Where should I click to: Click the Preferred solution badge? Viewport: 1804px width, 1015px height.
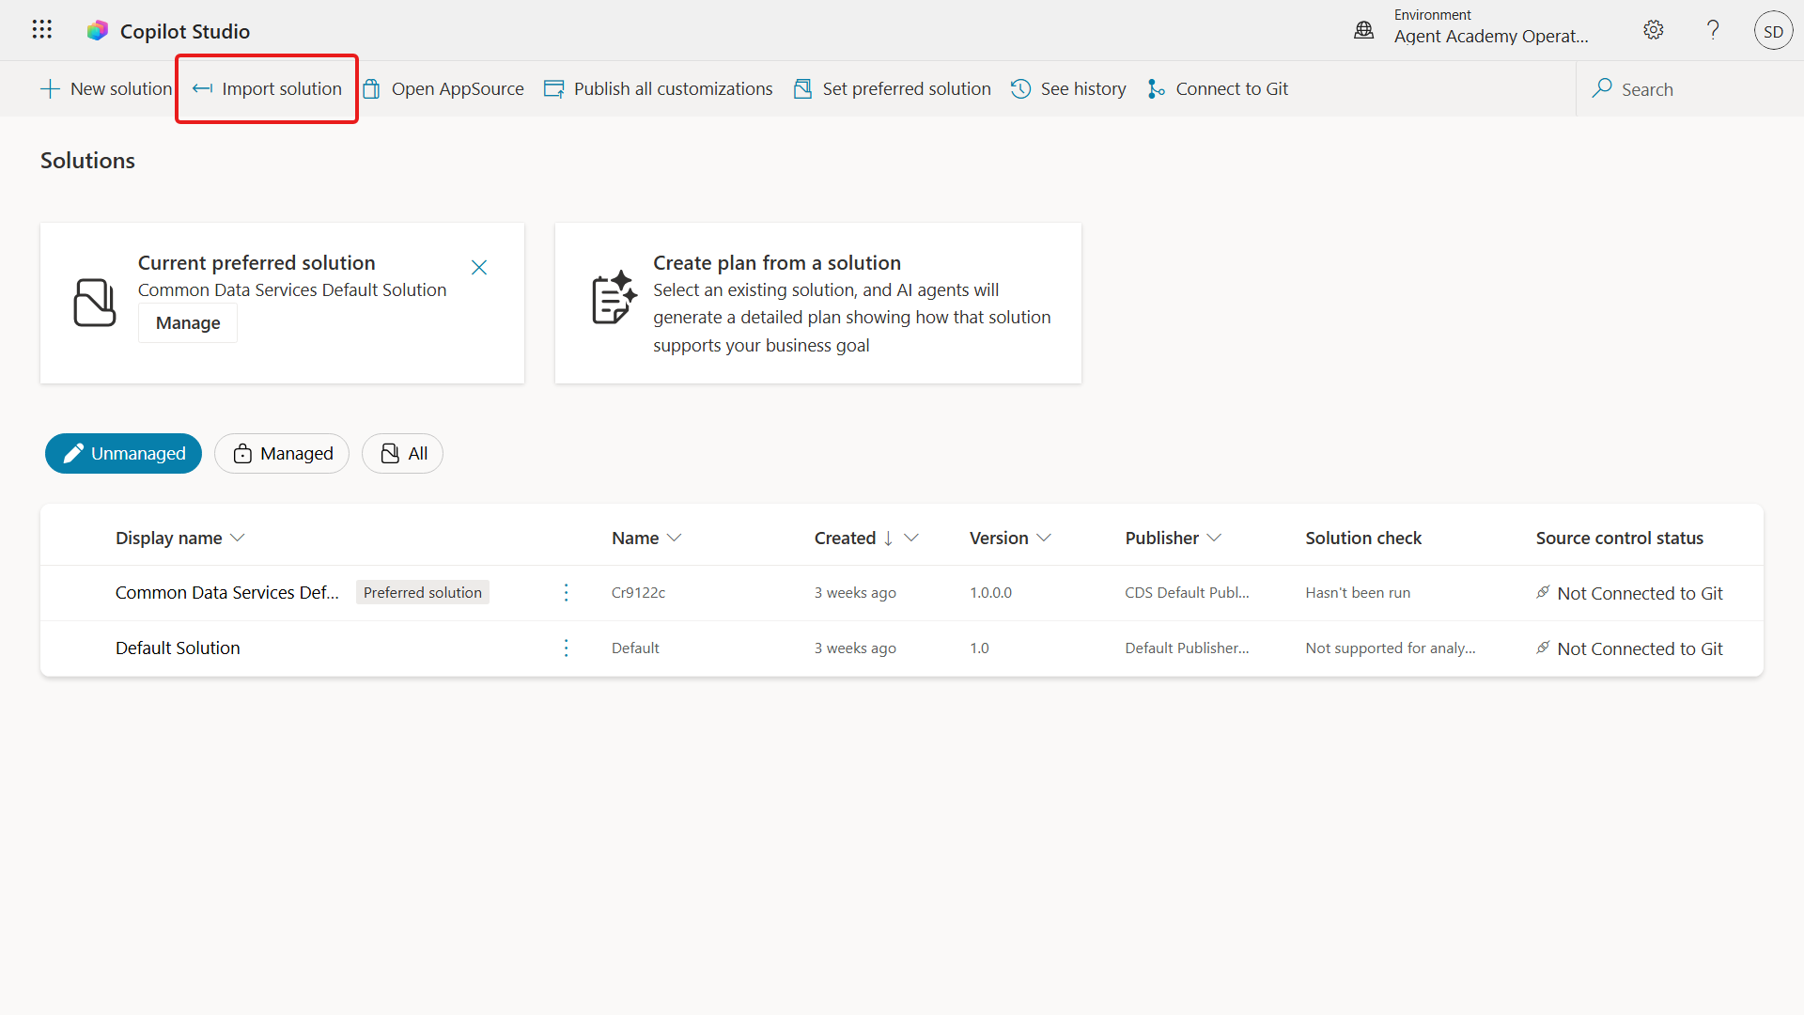tap(423, 592)
